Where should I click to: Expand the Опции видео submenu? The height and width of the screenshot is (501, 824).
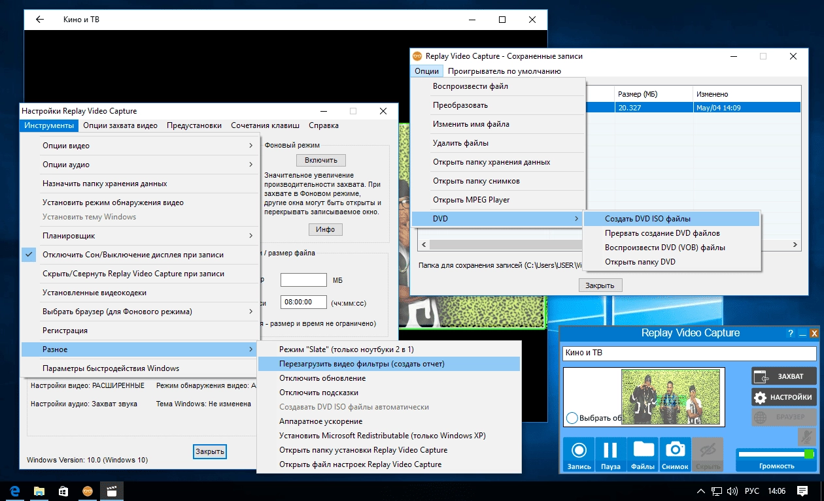point(141,146)
